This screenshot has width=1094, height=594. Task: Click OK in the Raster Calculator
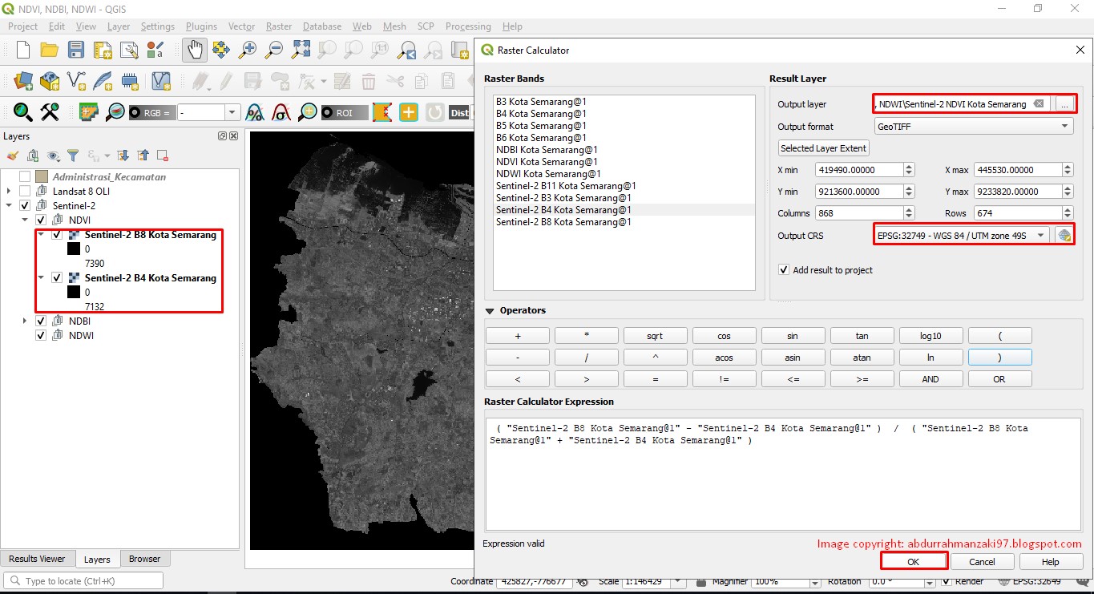pos(914,561)
